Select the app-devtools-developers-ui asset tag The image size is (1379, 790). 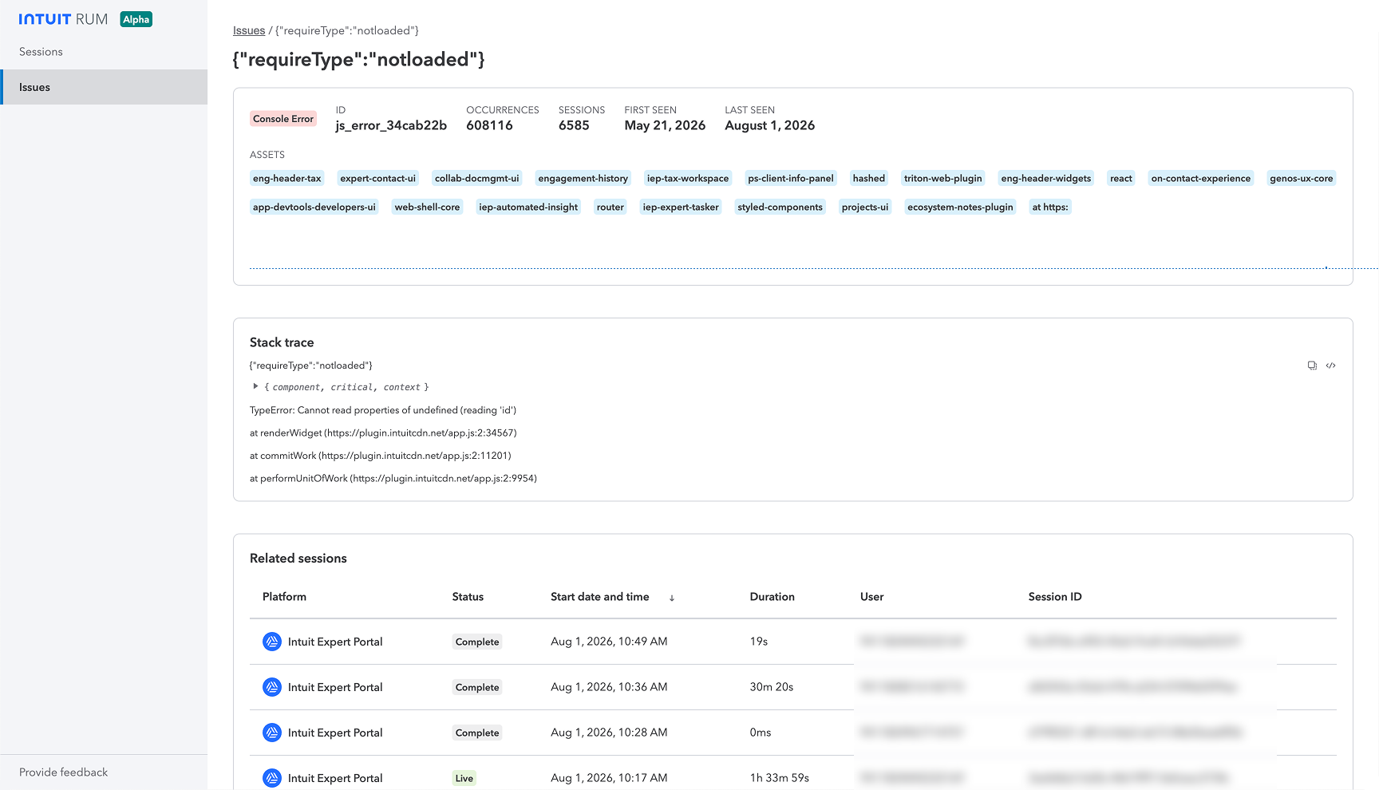(x=314, y=207)
